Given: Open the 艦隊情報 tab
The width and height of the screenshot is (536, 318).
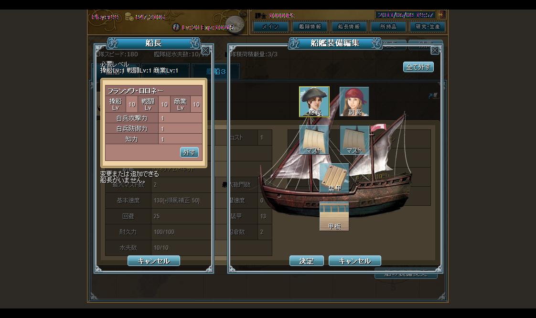Looking at the screenshot, I should tap(310, 27).
